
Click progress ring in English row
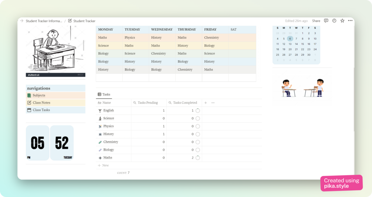click(198, 110)
